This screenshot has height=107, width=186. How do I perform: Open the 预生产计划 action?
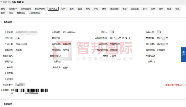[40, 9]
